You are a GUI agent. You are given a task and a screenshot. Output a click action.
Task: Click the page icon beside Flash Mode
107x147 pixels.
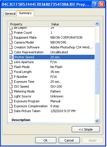tap(11, 67)
